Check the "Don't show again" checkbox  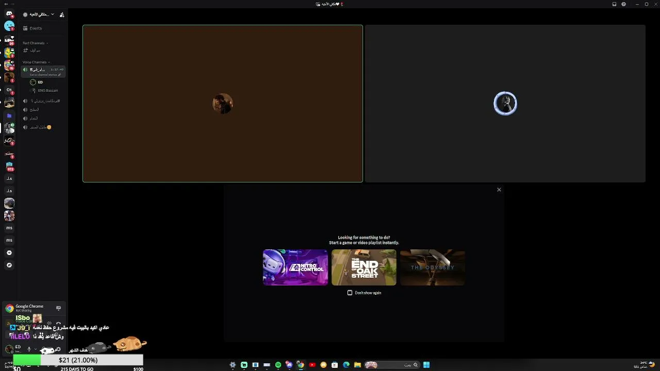click(x=350, y=293)
